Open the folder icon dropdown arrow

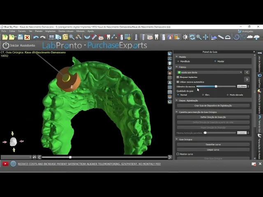click(16, 37)
